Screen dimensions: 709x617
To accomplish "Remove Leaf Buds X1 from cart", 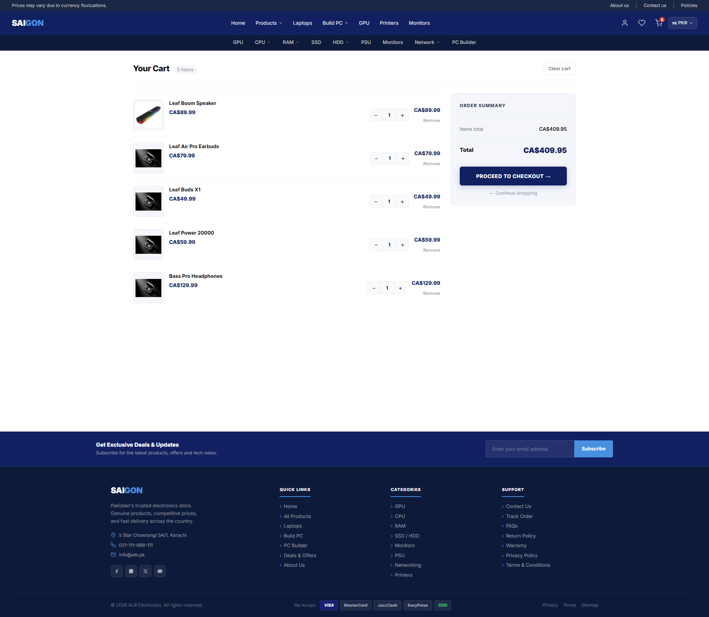I will 432,207.
